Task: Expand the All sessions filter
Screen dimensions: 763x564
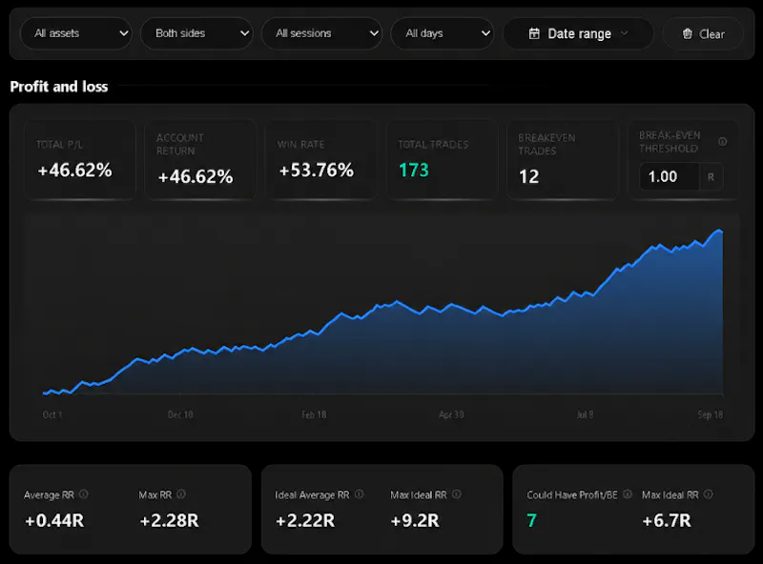Action: coord(321,33)
